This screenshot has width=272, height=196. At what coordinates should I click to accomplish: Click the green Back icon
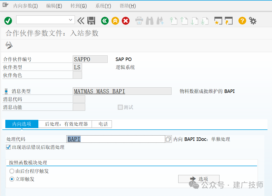click(105, 21)
